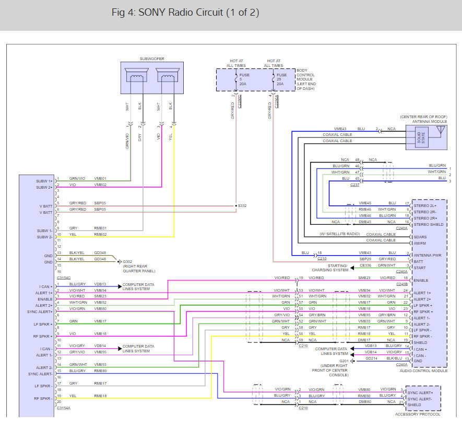462x426 pixels.
Task: Click 'HOT AT ALL TIMES' above Fuse 29
Action: [273, 63]
